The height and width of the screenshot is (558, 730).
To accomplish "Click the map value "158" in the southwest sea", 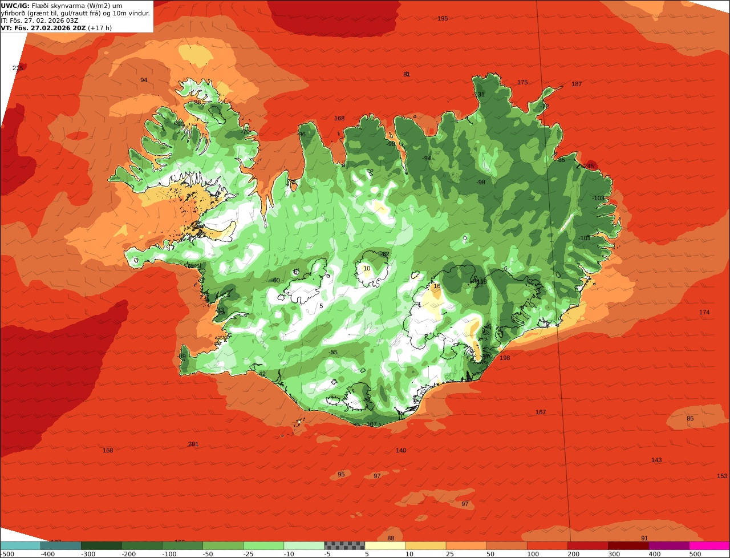I will (108, 451).
